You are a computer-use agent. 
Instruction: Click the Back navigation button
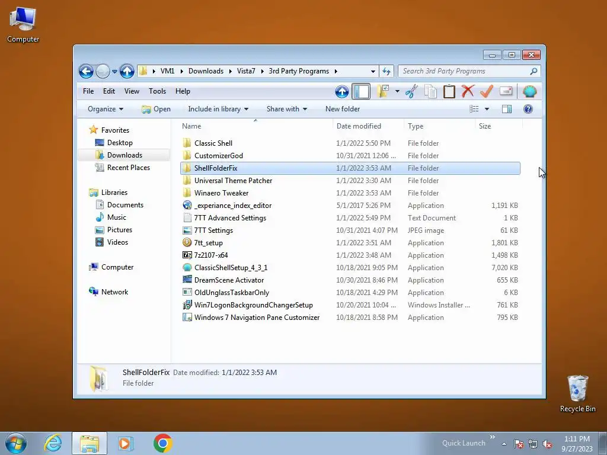86,71
